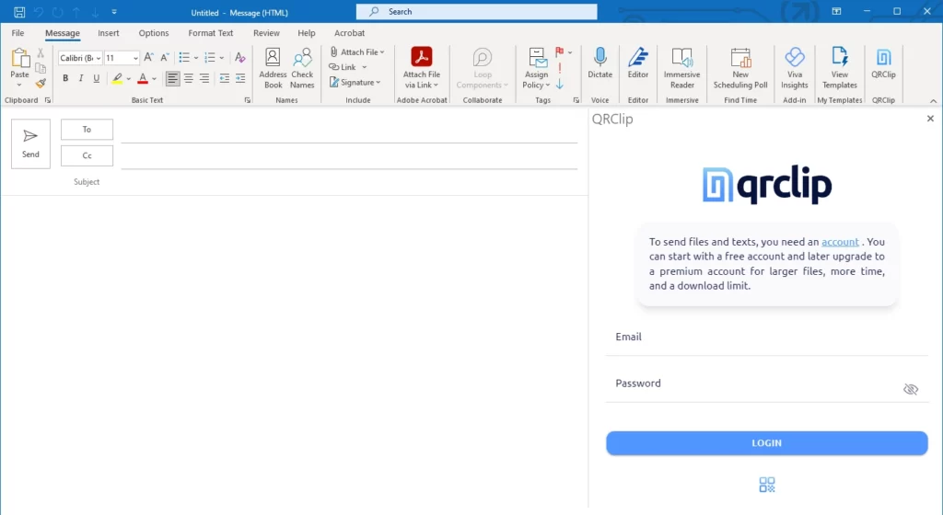Switch to Acrobat tab
This screenshot has width=943, height=515.
pyautogui.click(x=349, y=33)
